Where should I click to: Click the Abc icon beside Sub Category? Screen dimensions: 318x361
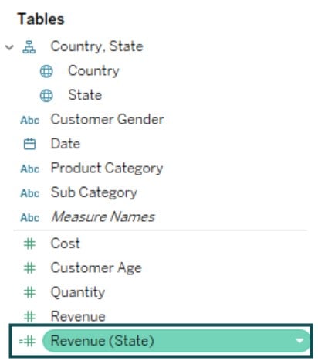pyautogui.click(x=30, y=193)
